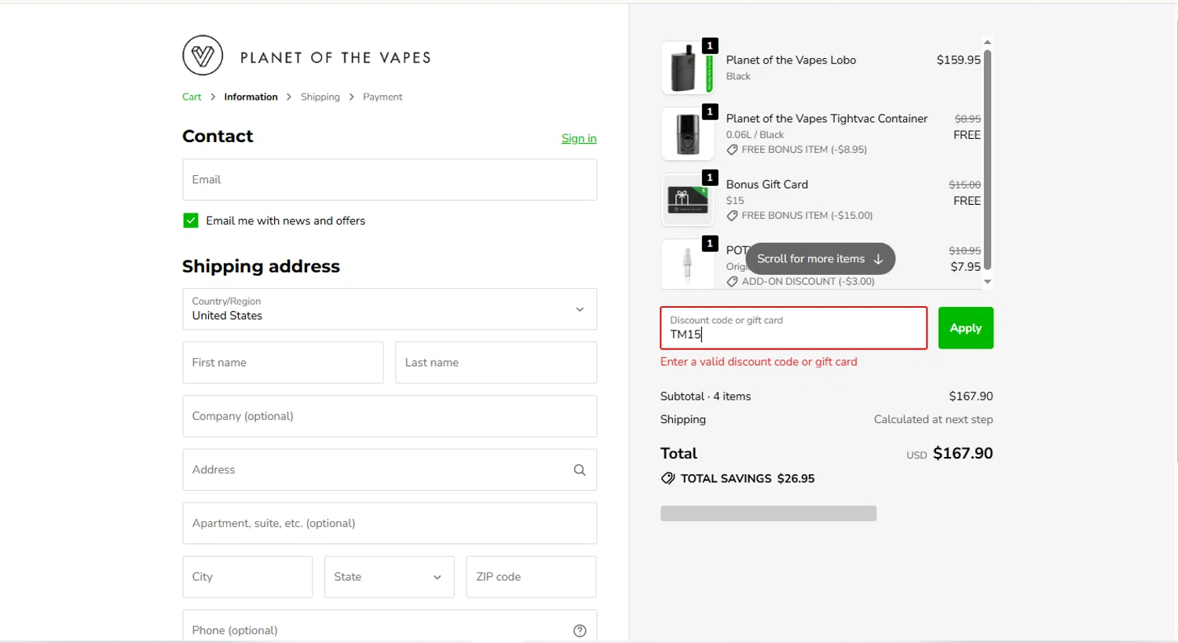This screenshot has width=1178, height=643.
Task: Focus the First name field
Action: point(283,363)
